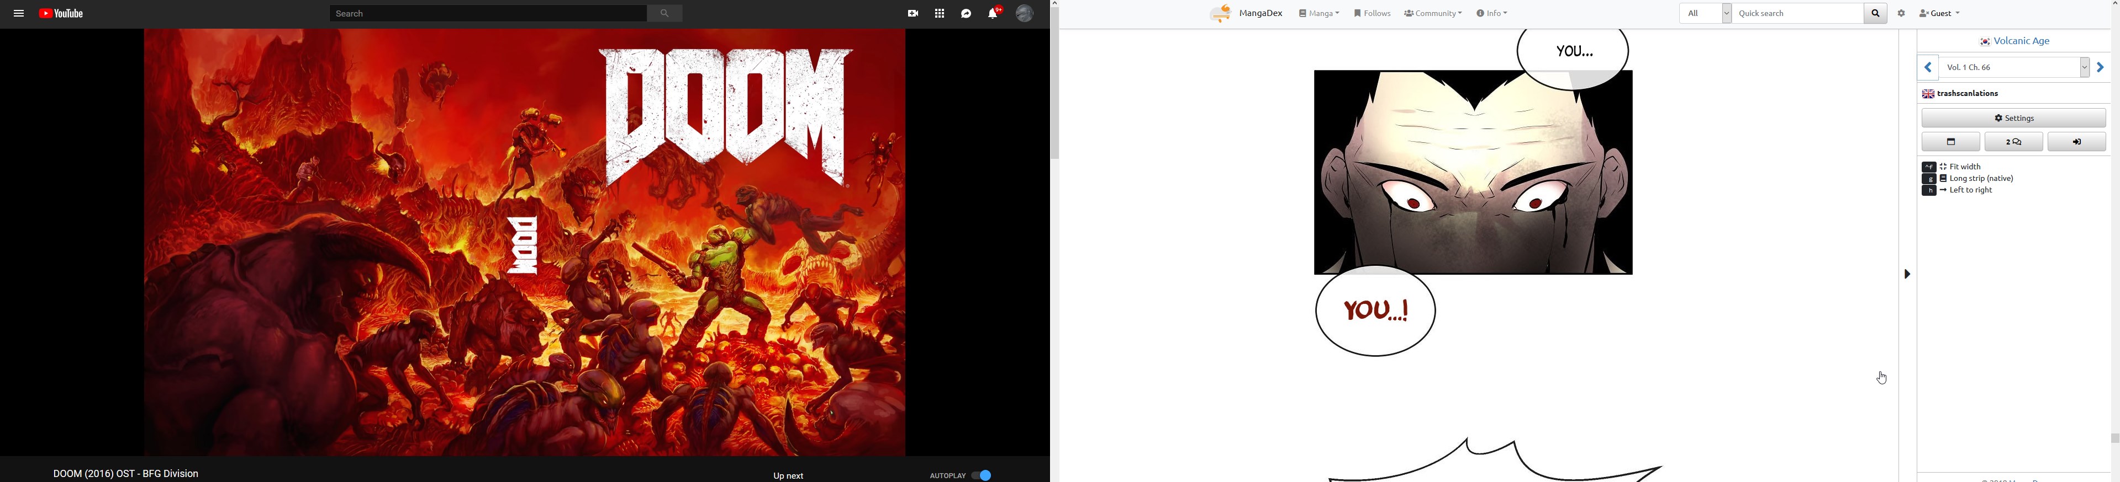Go to previous chapter with left arrow
2120x482 pixels.
1927,67
